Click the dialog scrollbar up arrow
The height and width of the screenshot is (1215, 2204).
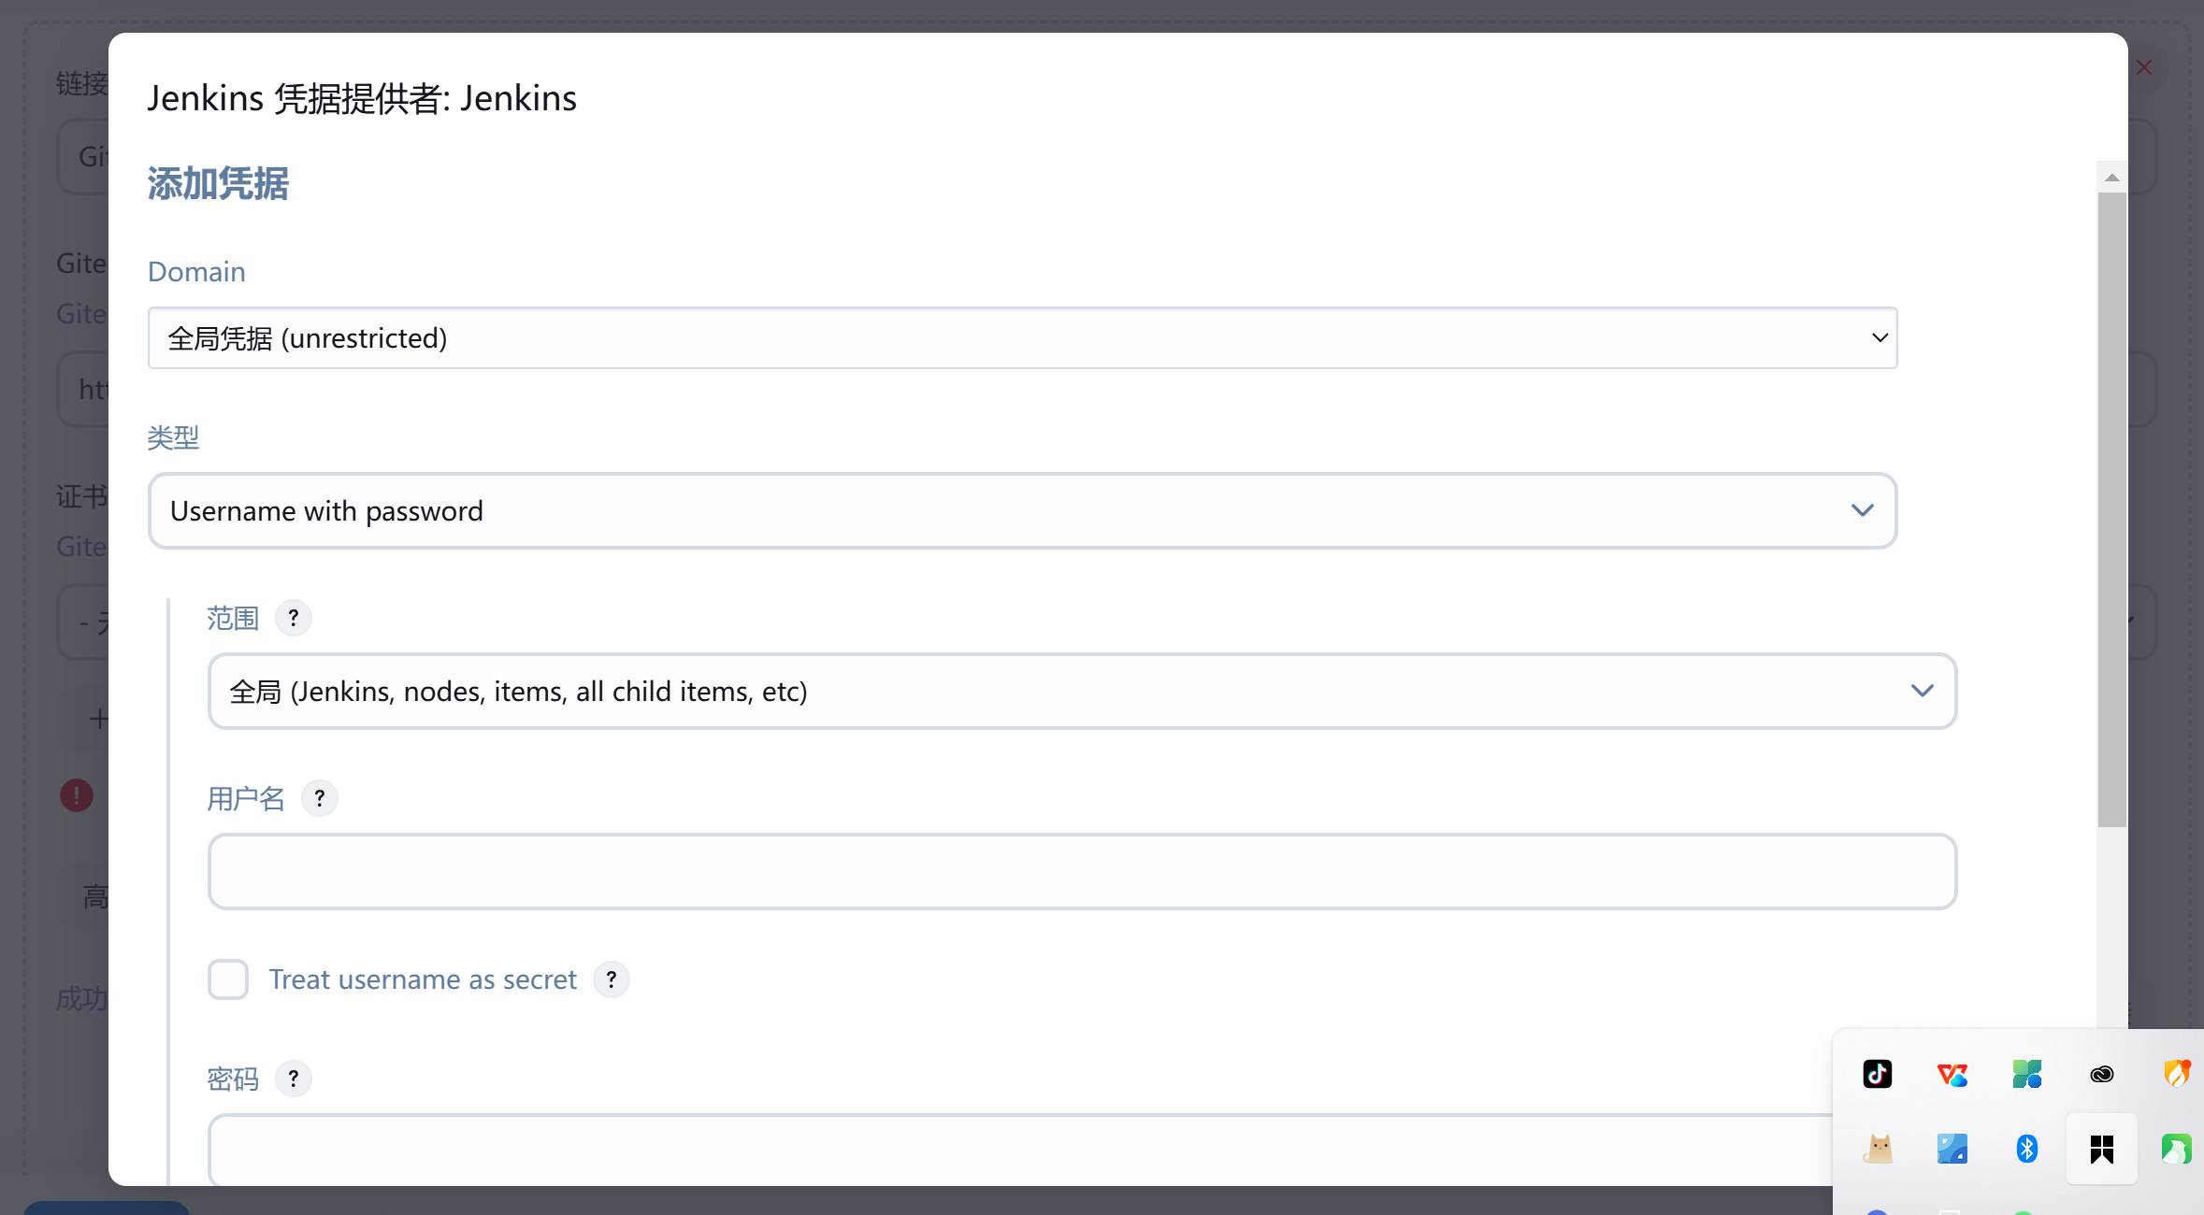(2112, 178)
